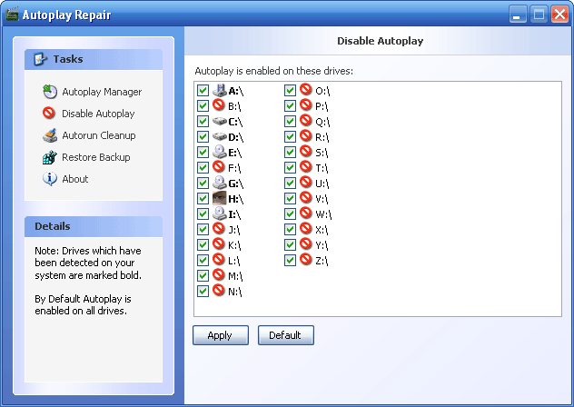Screen dimensions: 574x407
Task: Click 'Autoplay is enabled on these drives' text
Action: 273,71
